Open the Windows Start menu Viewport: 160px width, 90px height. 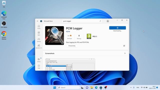(x=54, y=87)
